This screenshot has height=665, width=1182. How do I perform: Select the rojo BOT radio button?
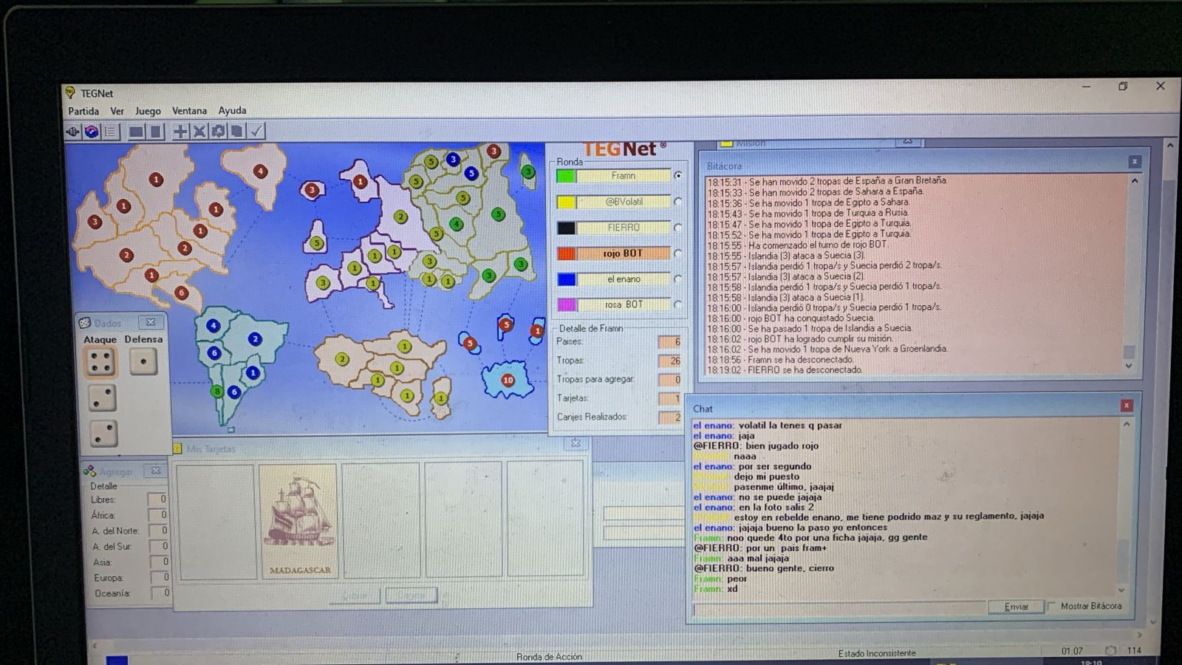(x=677, y=253)
